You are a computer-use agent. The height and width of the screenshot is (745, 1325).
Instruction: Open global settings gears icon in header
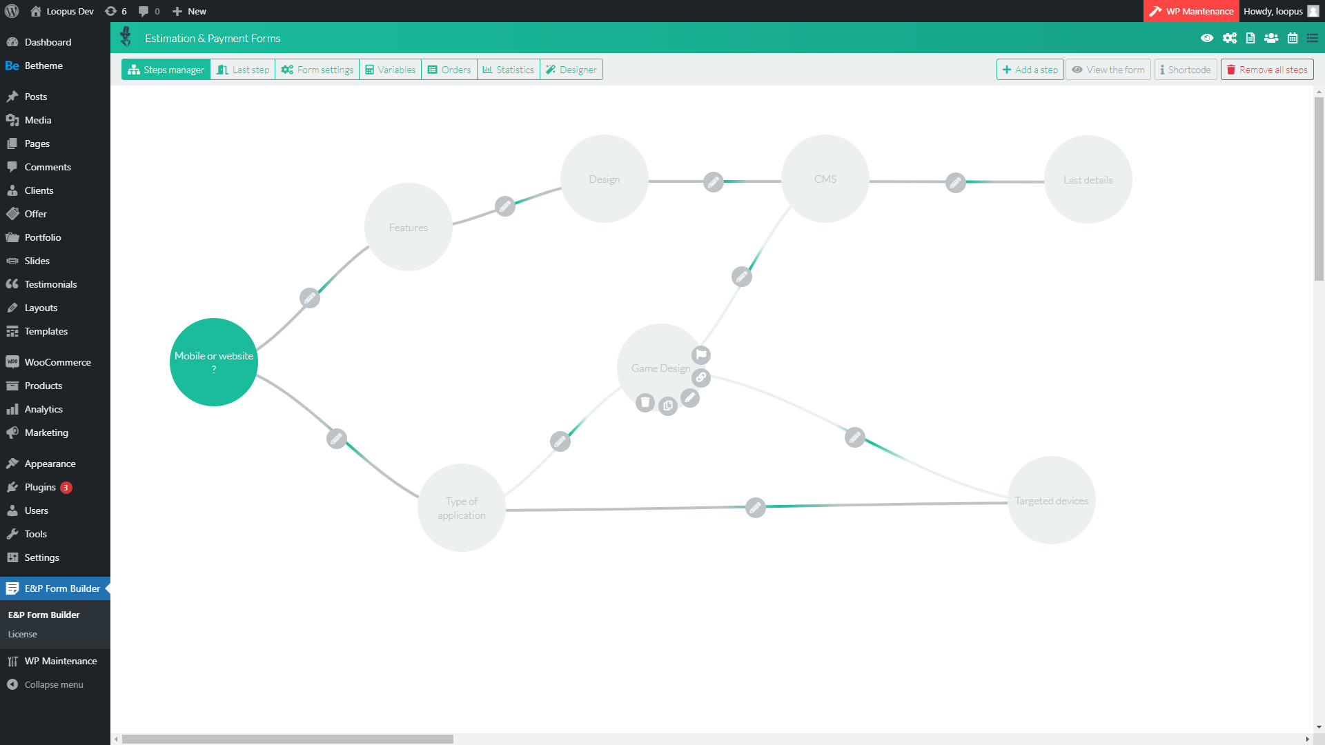[x=1229, y=38]
